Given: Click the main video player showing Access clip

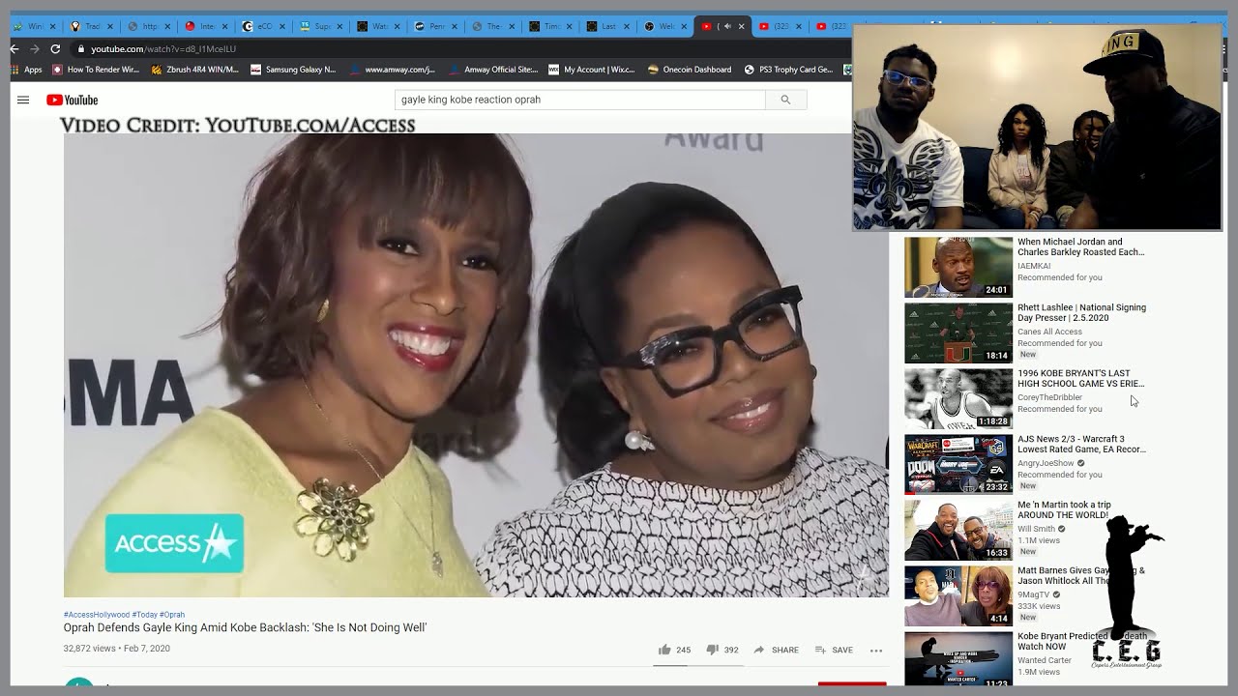Looking at the screenshot, I should pyautogui.click(x=476, y=365).
